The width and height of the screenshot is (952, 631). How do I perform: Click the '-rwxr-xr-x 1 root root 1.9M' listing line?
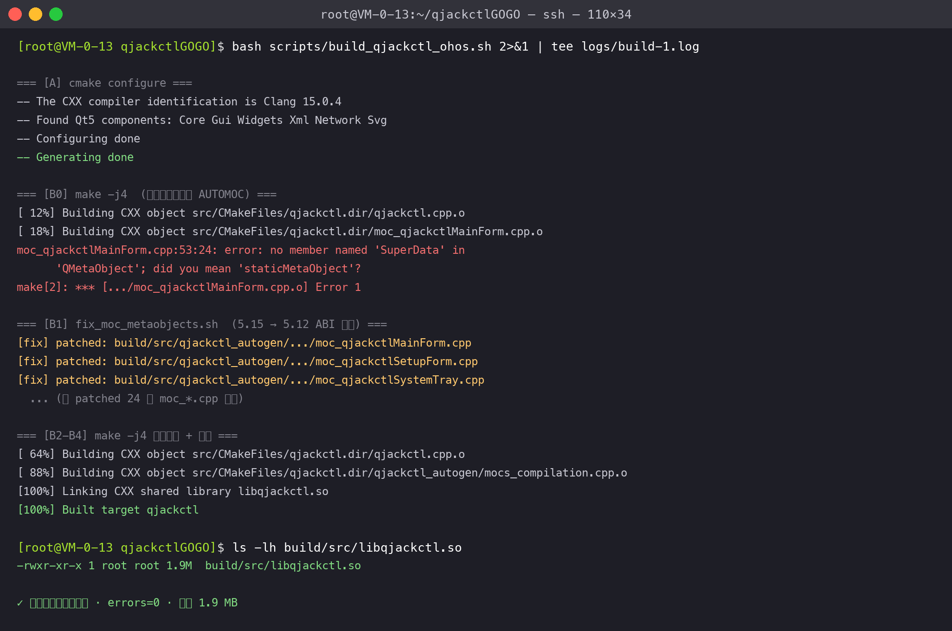click(189, 566)
